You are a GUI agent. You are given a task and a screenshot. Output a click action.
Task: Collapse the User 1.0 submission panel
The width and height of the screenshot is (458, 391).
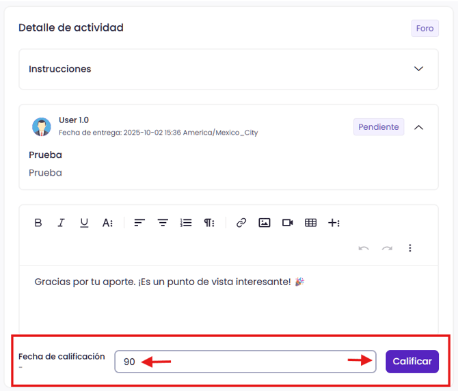point(419,127)
